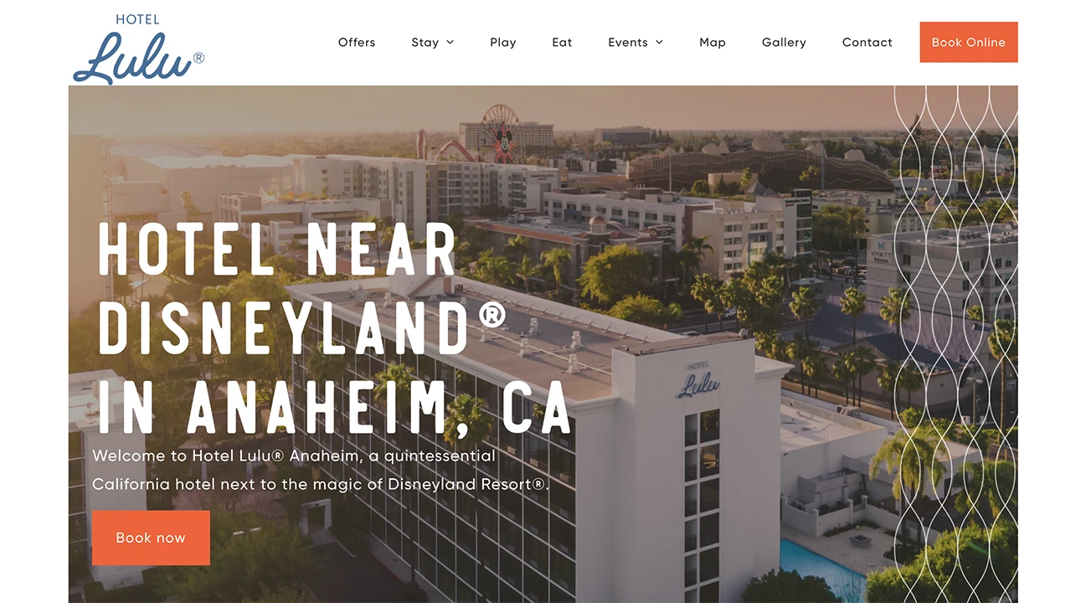Click the wavy line pattern overlay
The width and height of the screenshot is (1081, 603).
955,344
